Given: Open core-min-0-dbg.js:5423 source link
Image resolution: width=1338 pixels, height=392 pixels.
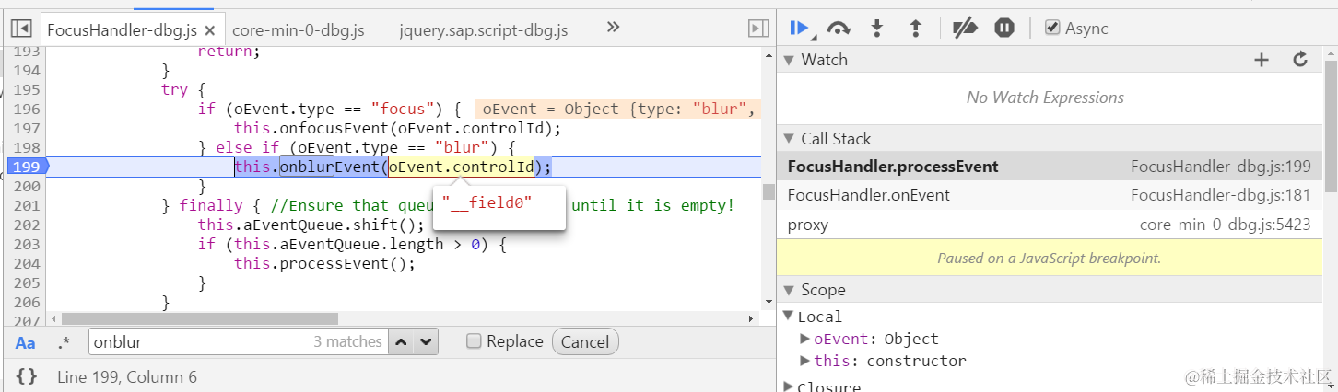Looking at the screenshot, I should tap(1225, 225).
